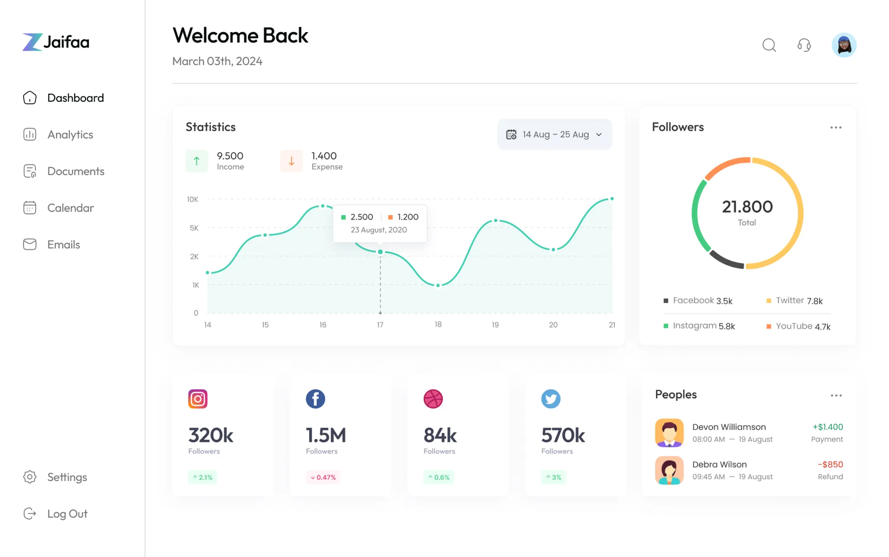Click the green Income arrow icon
Screen dimensions: 889x557
197,161
